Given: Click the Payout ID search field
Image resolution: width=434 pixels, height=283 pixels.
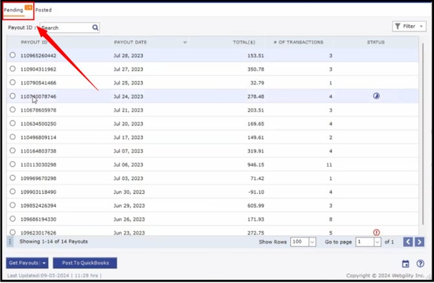Looking at the screenshot, I should click(x=65, y=28).
